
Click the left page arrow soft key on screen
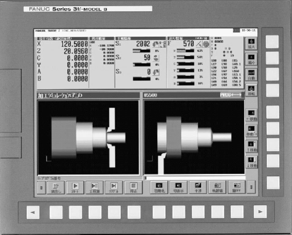coord(41,188)
